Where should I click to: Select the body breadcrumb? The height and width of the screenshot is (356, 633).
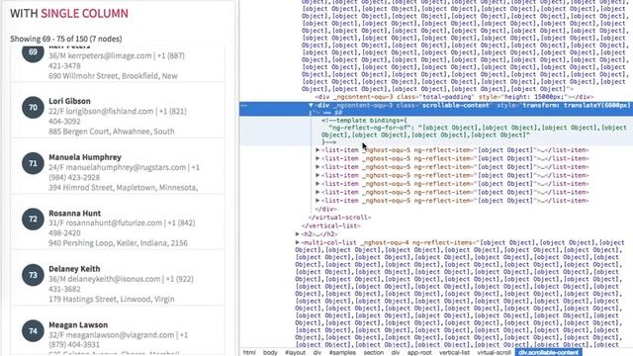tap(270, 352)
